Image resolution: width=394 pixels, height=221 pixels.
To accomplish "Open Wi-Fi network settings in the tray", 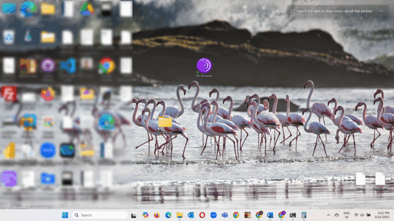I will (356, 215).
